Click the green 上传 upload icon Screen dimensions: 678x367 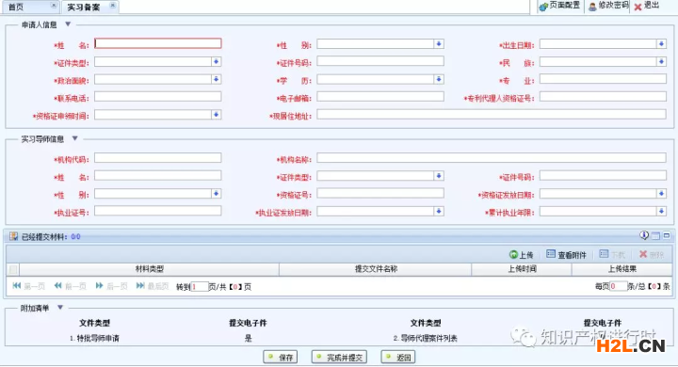point(513,255)
